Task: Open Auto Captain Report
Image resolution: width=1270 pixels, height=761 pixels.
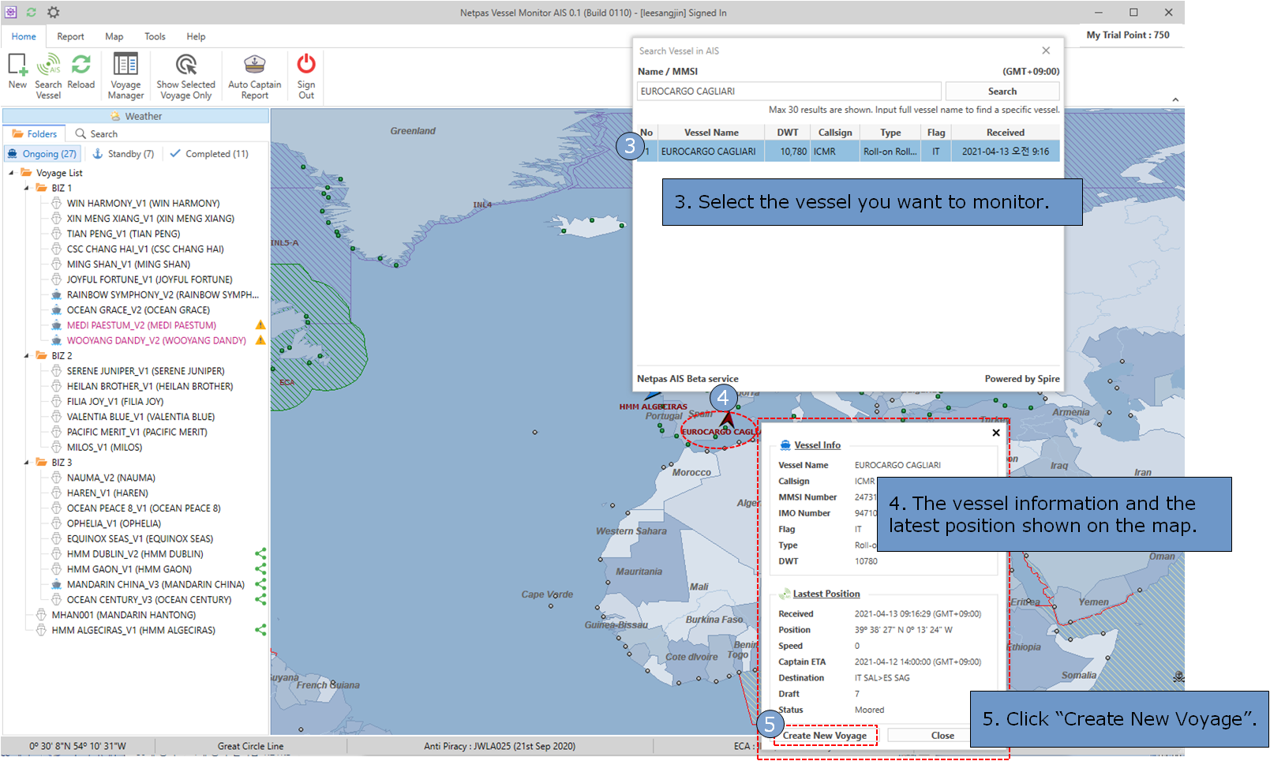Action: [x=254, y=77]
